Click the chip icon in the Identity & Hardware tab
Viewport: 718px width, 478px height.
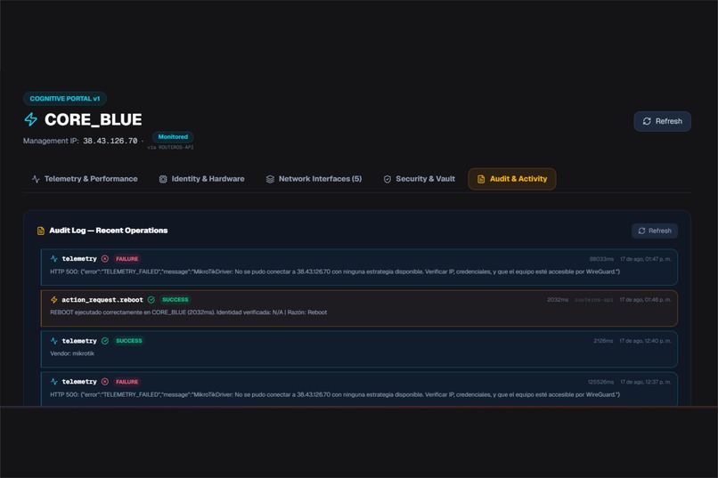coord(163,179)
